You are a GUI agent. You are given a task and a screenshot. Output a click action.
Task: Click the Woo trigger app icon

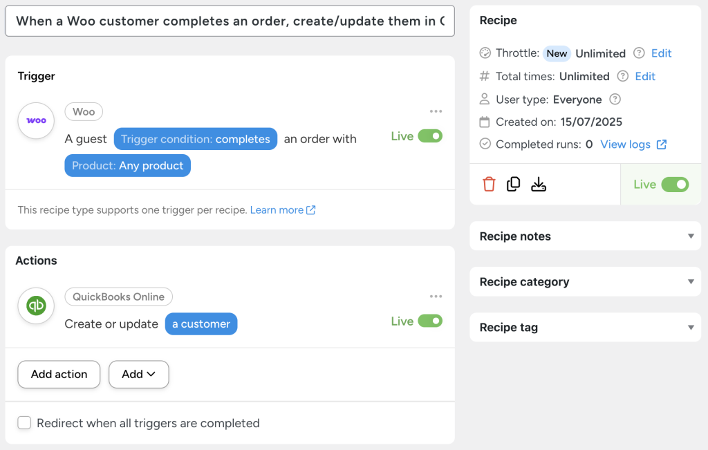35,120
